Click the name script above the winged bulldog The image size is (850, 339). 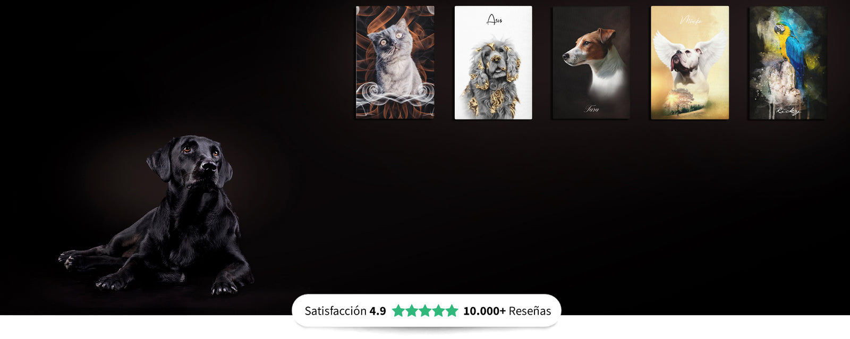click(x=691, y=20)
